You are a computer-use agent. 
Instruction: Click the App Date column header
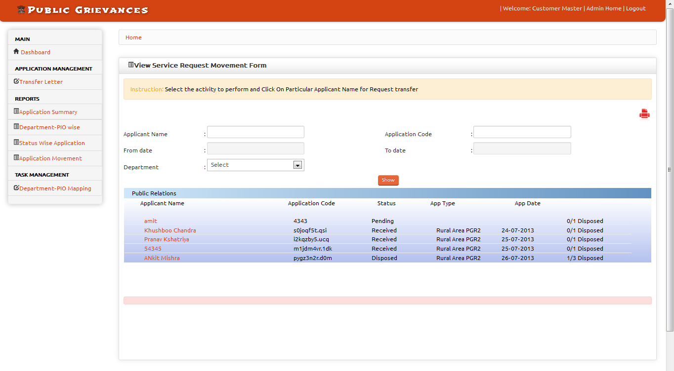(528, 203)
